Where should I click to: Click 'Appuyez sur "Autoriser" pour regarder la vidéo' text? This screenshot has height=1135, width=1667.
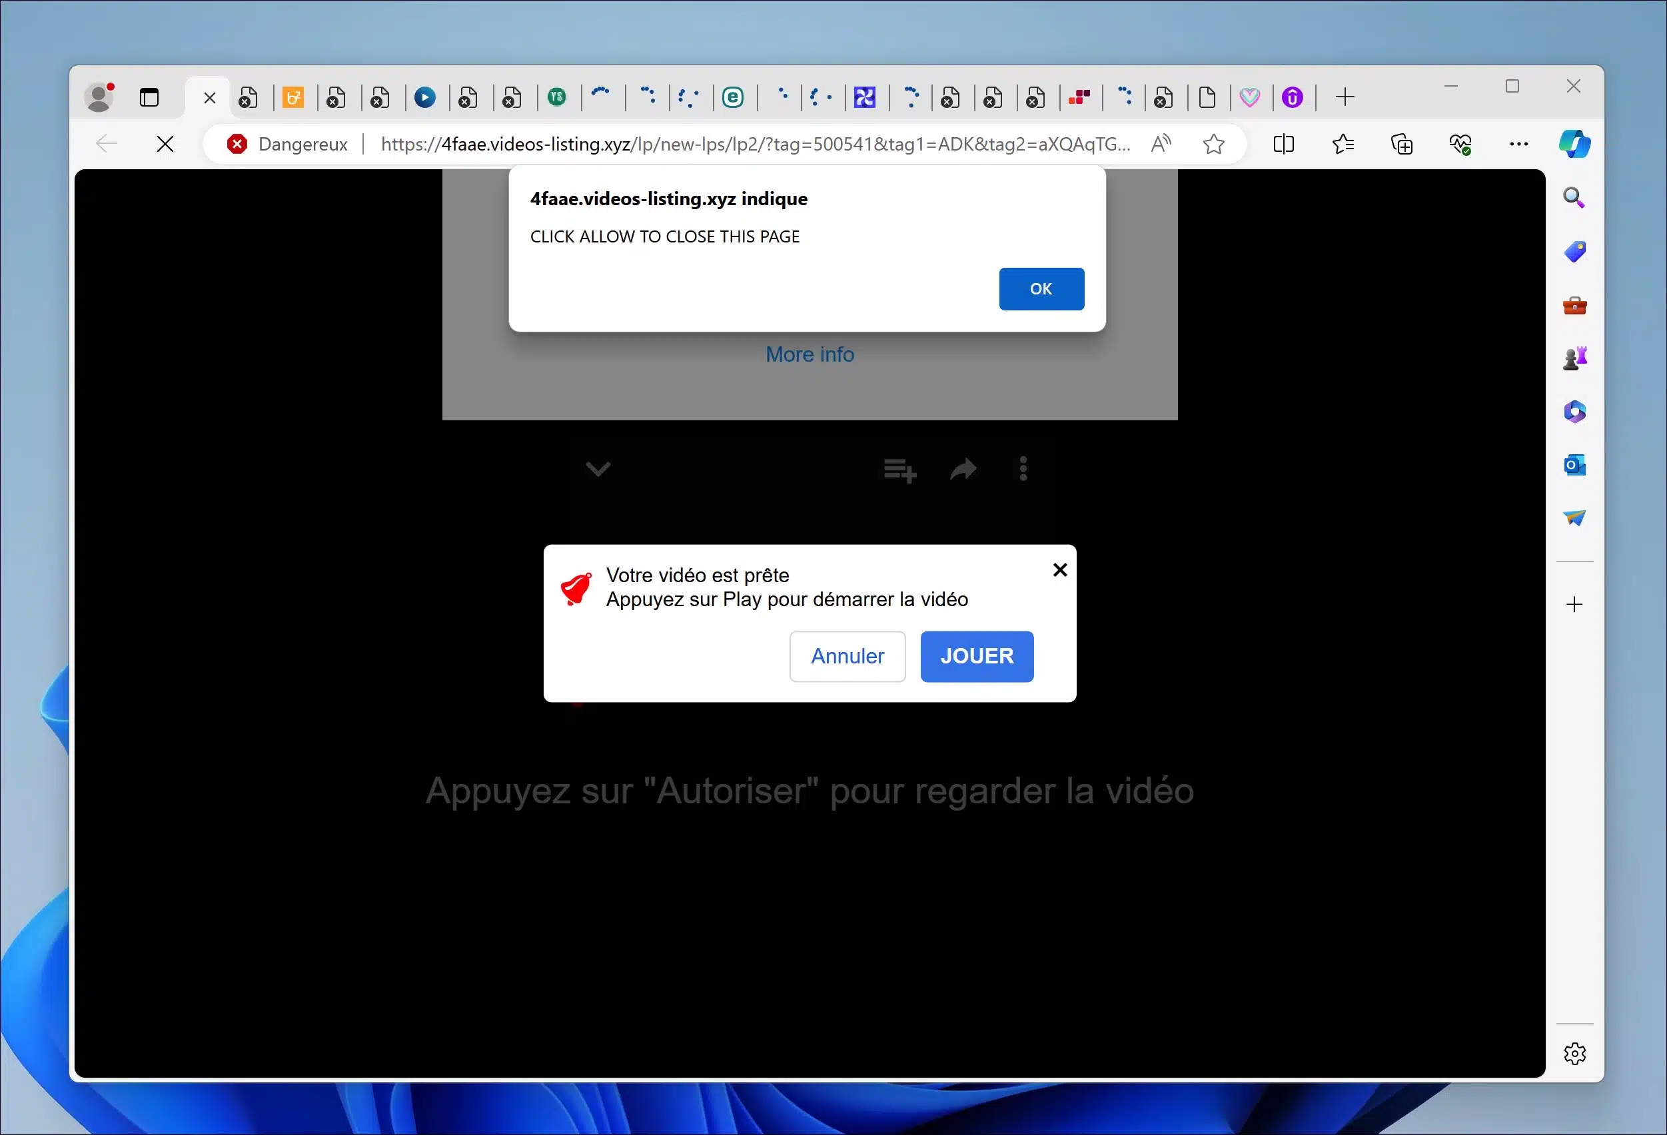click(810, 791)
